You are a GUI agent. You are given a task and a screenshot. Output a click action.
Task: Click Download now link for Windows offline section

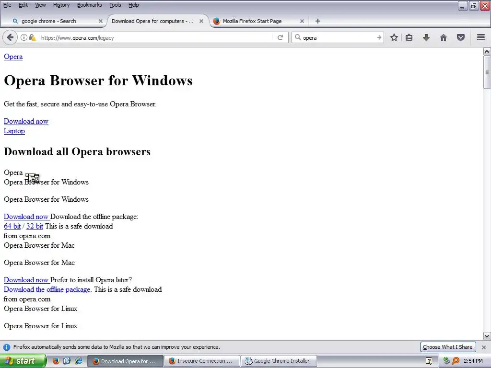[x=26, y=217]
